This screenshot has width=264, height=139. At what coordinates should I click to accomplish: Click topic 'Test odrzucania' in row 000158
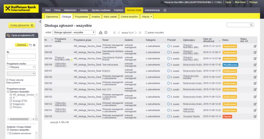110,65
